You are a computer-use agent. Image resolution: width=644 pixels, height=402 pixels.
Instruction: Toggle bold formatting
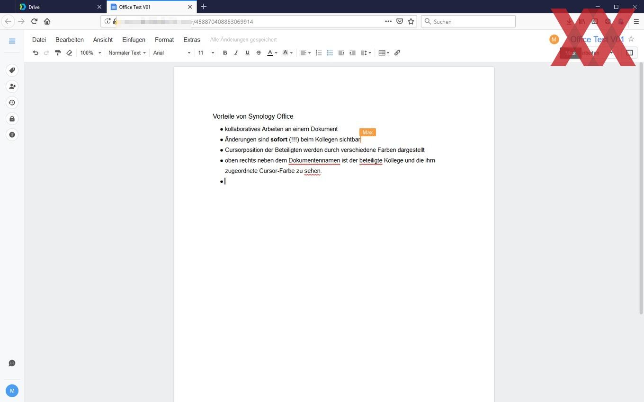click(225, 53)
